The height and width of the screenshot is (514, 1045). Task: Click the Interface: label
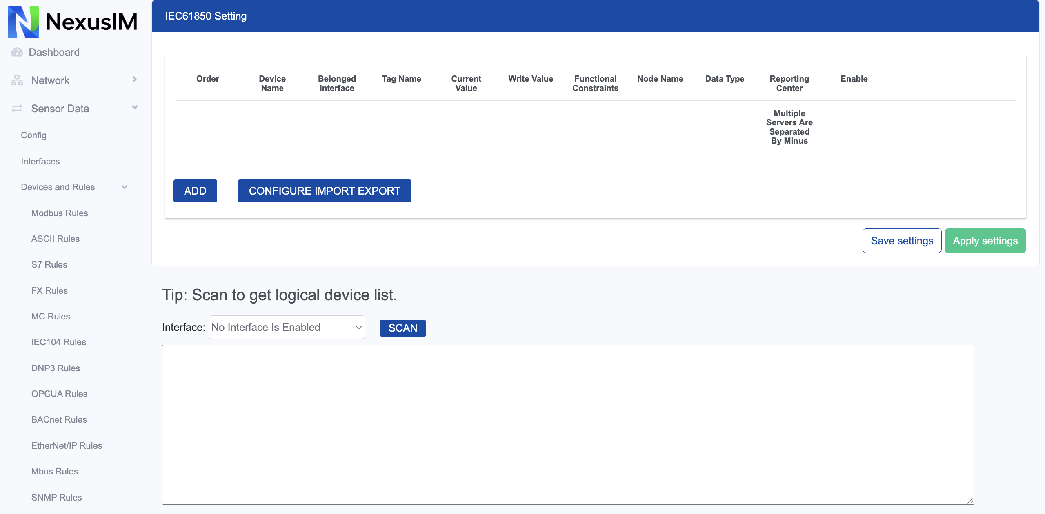[x=184, y=327]
